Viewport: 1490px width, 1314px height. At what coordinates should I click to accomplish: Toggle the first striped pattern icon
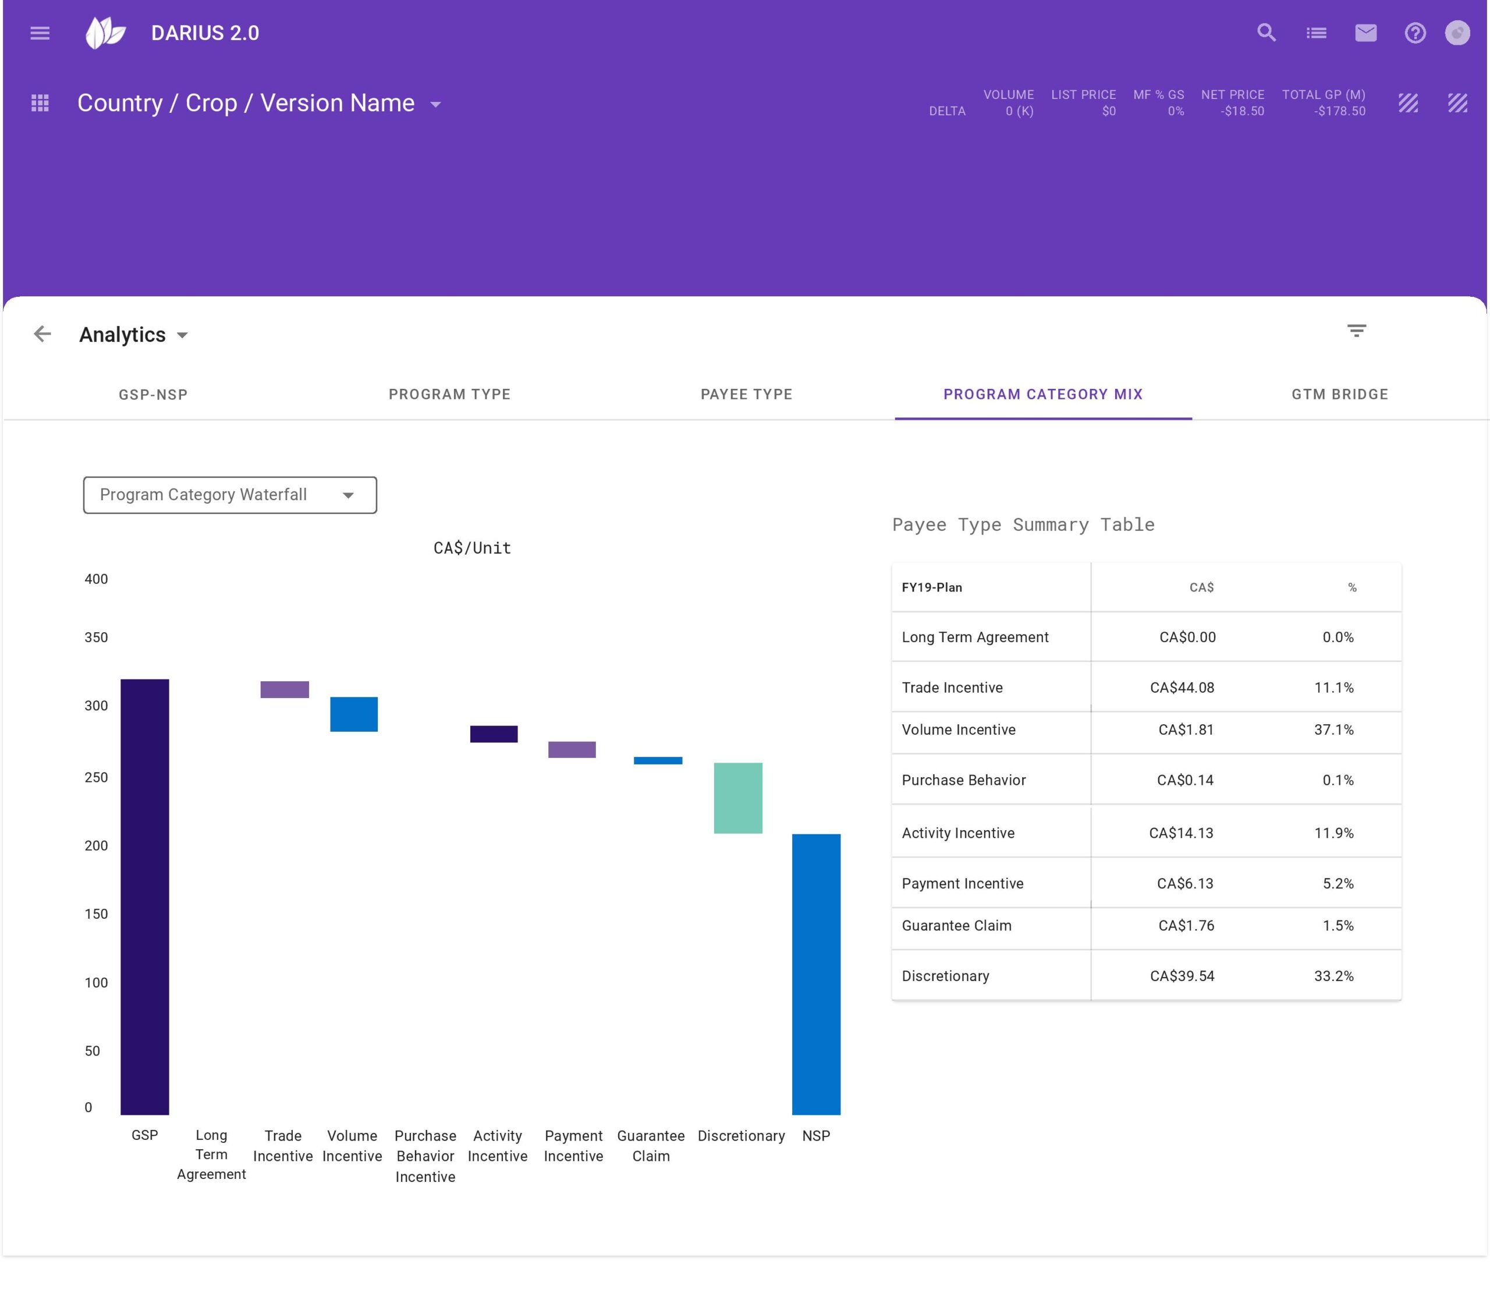point(1409,103)
